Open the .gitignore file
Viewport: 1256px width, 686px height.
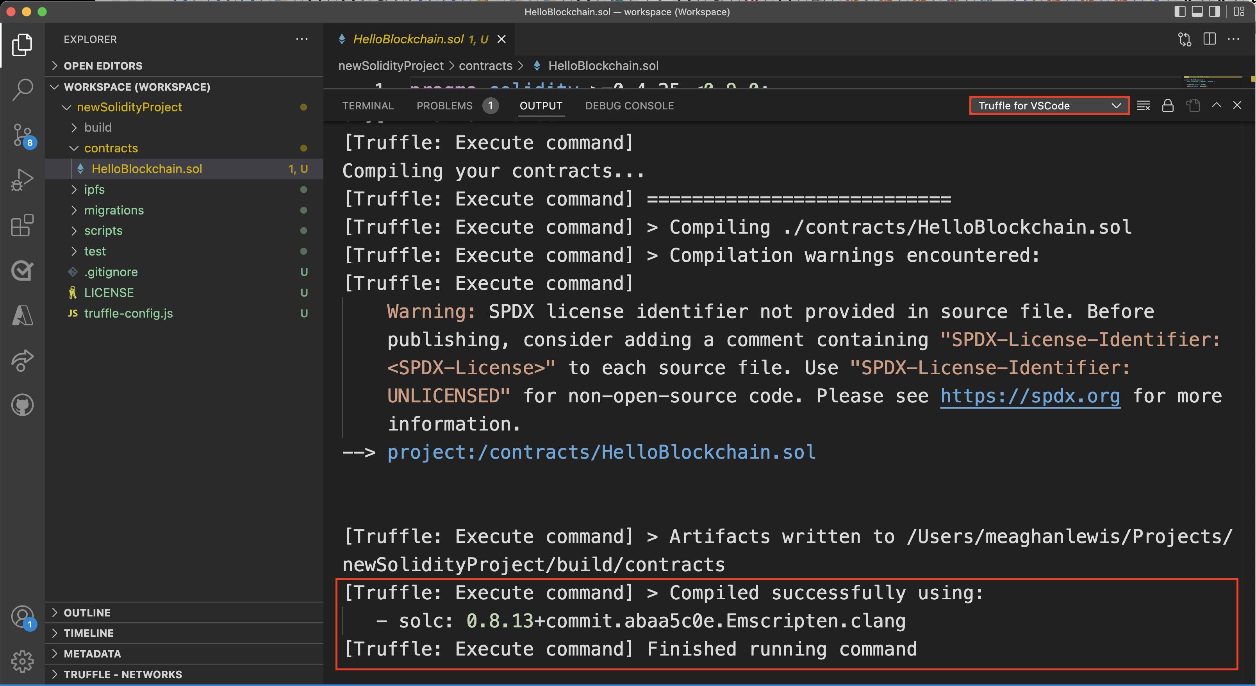click(x=184, y=272)
